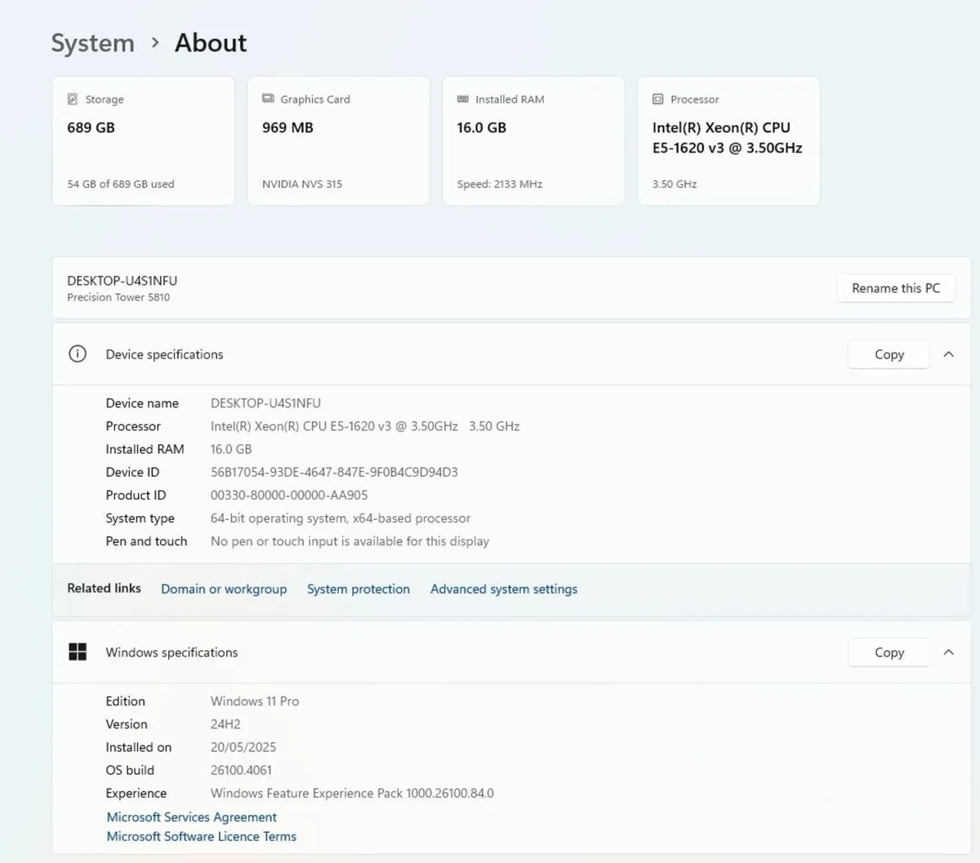Select the Device name value DESKTOP-U4S1NFU

click(x=265, y=403)
